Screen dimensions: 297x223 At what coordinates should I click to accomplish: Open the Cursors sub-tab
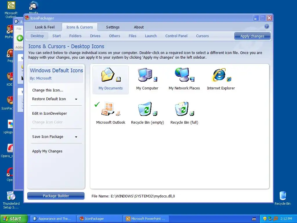pyautogui.click(x=202, y=36)
